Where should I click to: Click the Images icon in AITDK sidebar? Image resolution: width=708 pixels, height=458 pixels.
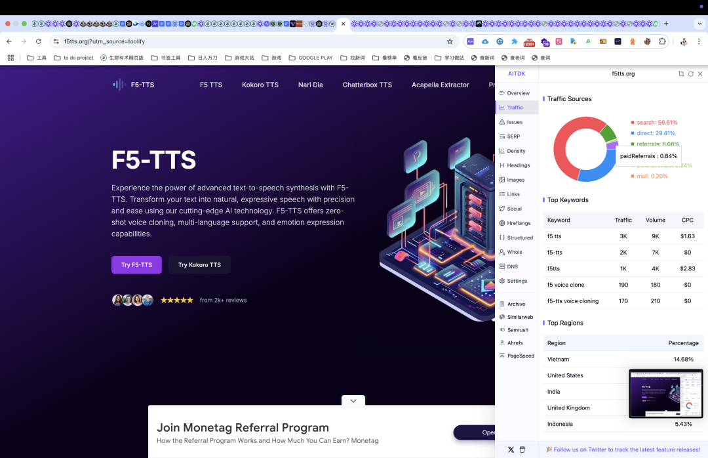click(x=502, y=180)
